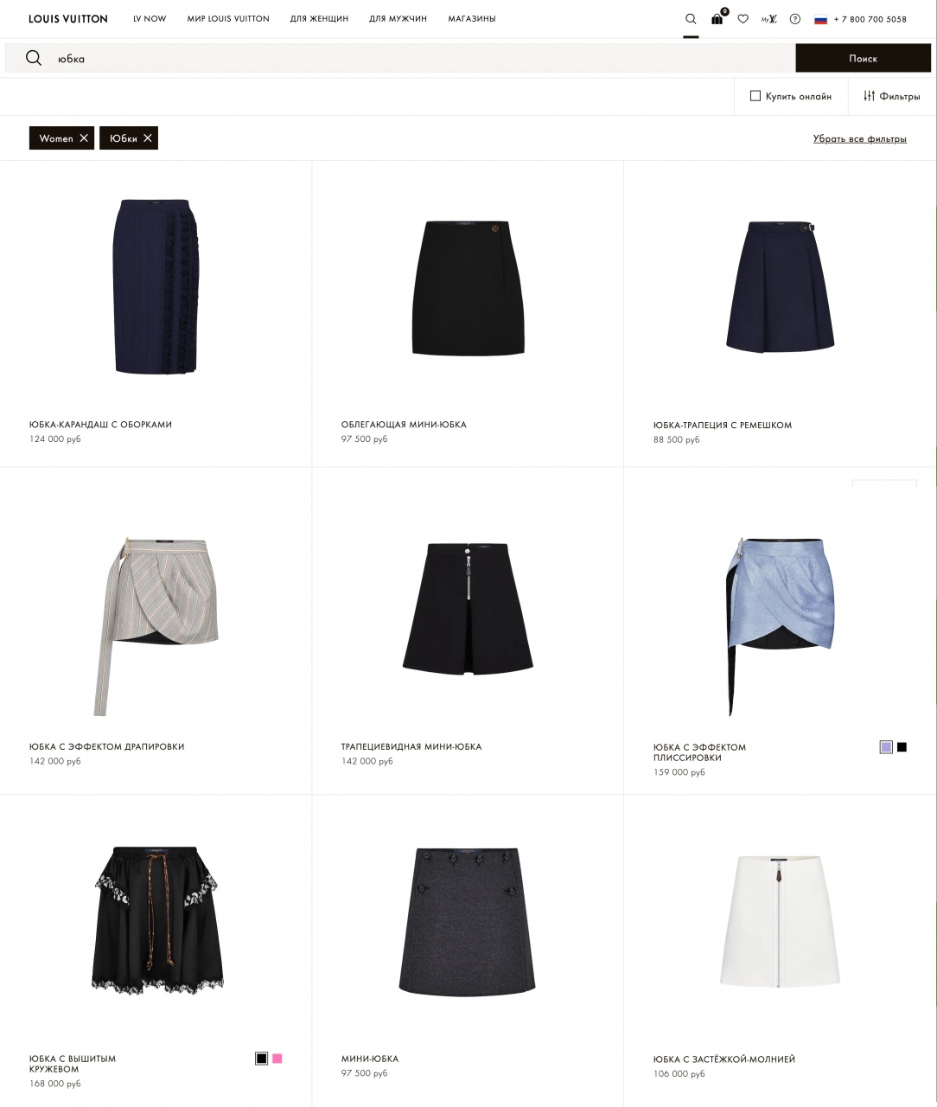This screenshot has width=937, height=1107.
Task: Open the Фильтры panel
Action: coord(892,96)
